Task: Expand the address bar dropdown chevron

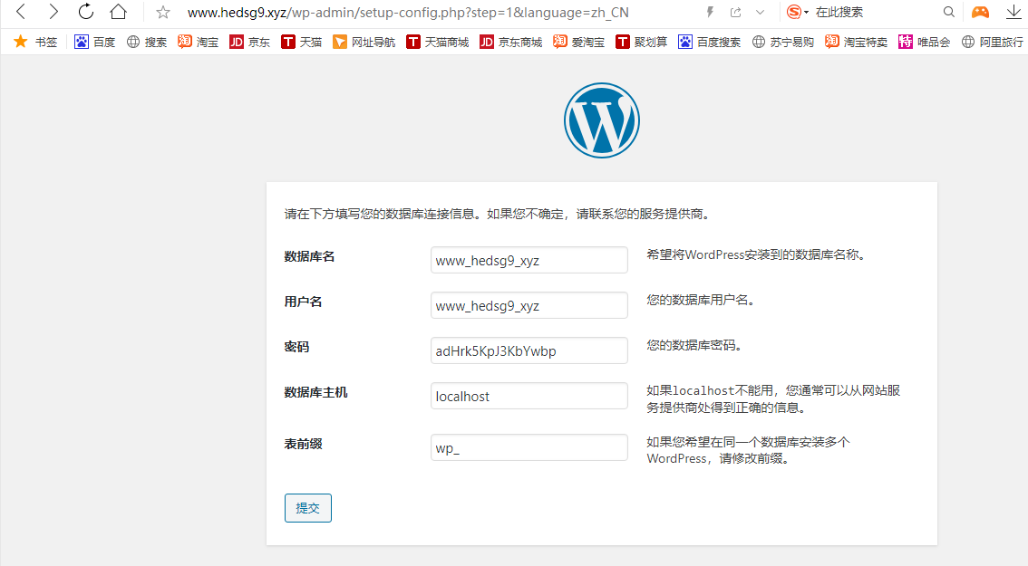Action: [x=760, y=13]
